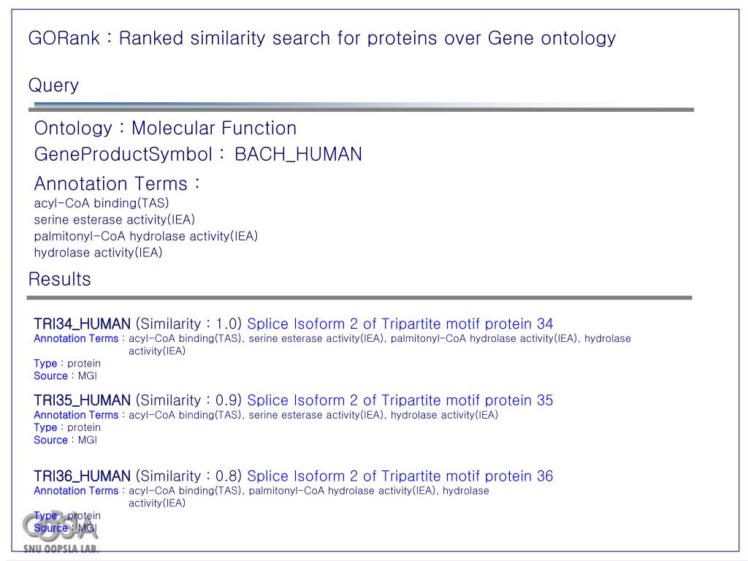Click Annotation Terms label under TRI36_HUMAN
The image size is (748, 561).
(x=76, y=491)
